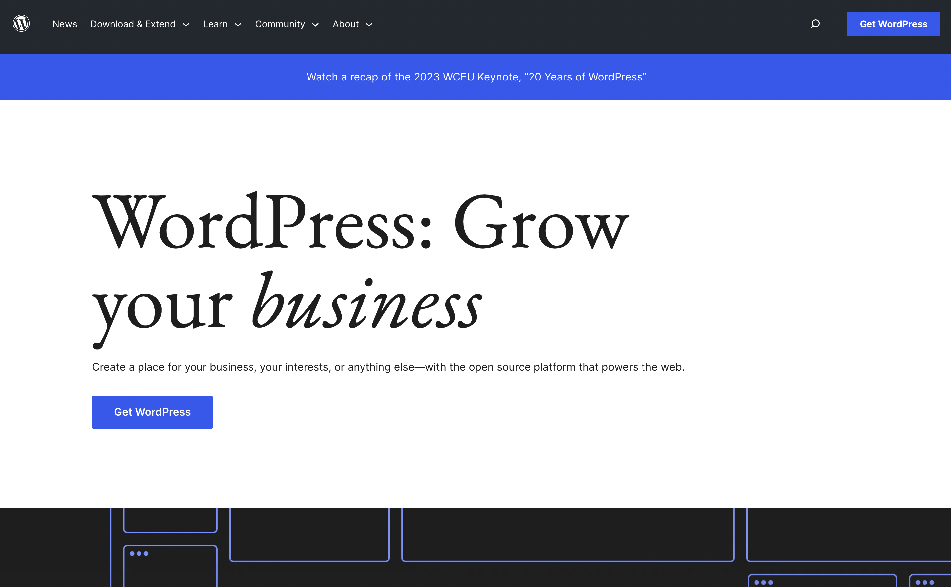The image size is (951, 587).
Task: Click the top-right Get WordPress icon button
Action: 893,24
